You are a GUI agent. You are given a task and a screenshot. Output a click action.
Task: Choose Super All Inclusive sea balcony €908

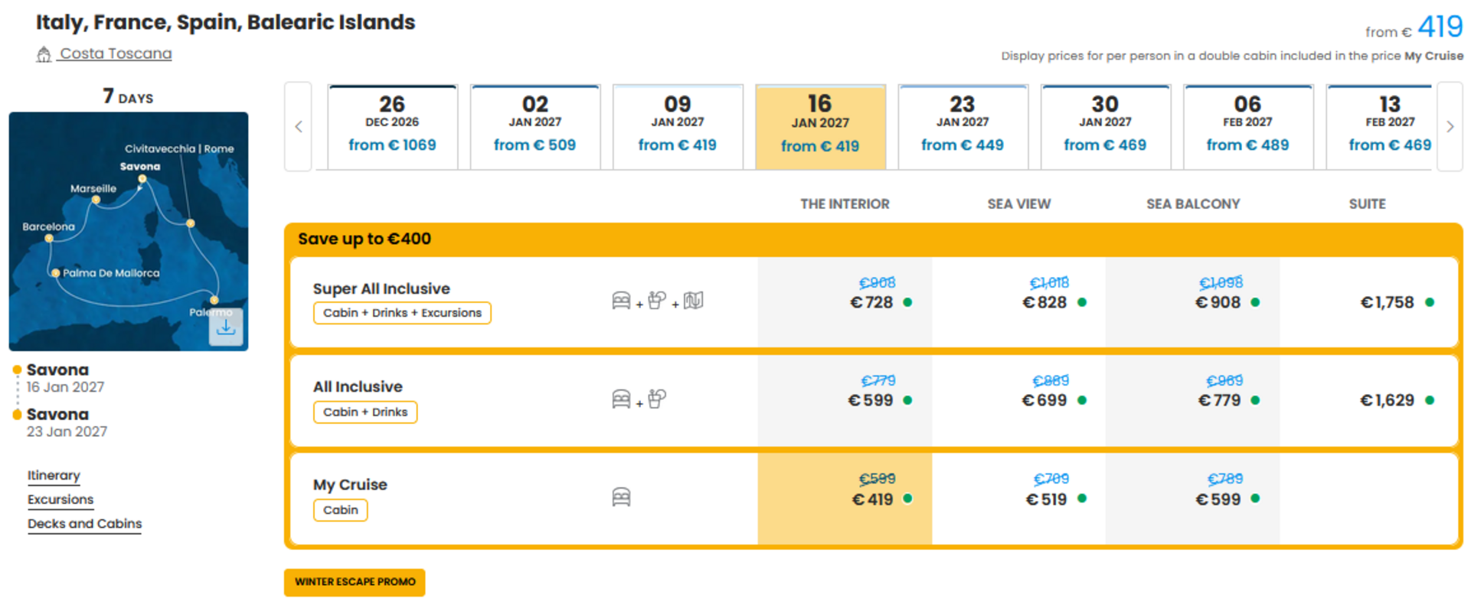click(x=1219, y=302)
